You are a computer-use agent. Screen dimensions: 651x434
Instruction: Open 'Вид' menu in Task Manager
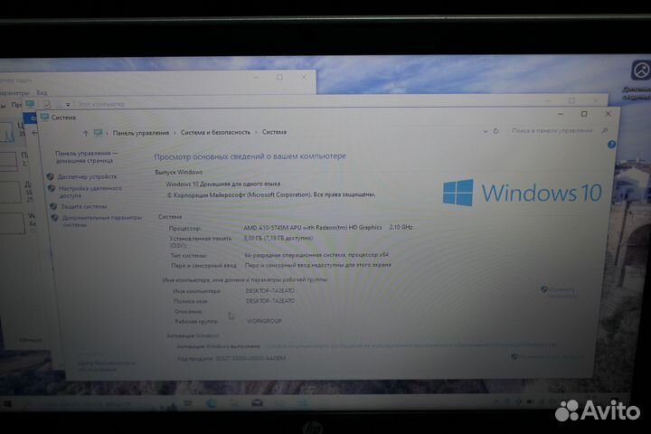pyautogui.click(x=42, y=92)
